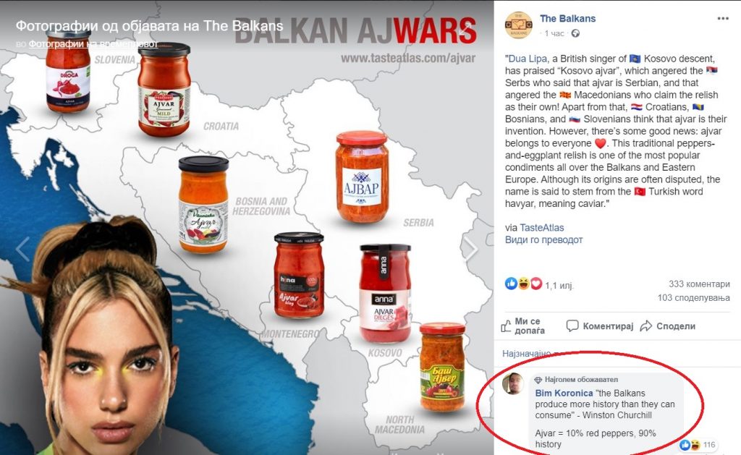Image resolution: width=741 pixels, height=455 pixels.
Task: Go to previous photo with left arrow
Action: (22, 249)
